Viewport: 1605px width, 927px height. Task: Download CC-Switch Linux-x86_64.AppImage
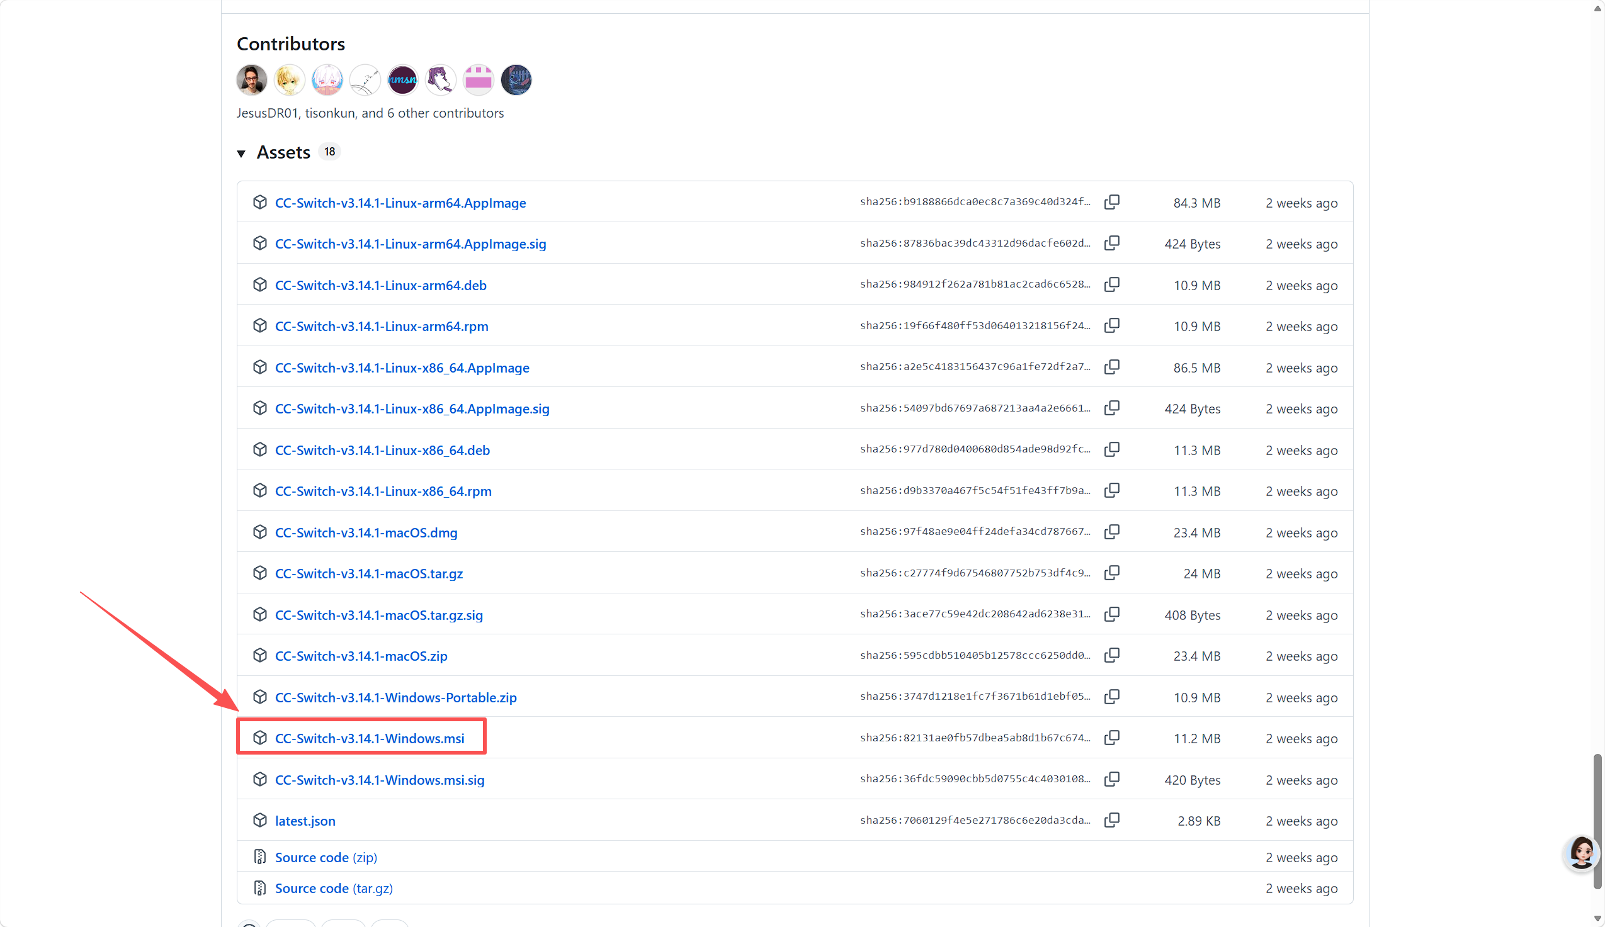402,368
